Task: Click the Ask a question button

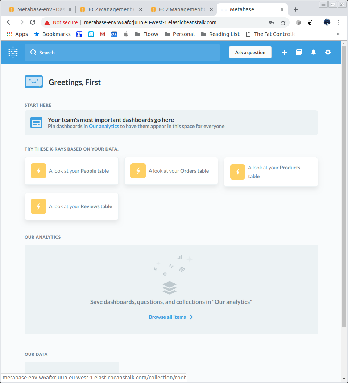Action: point(250,52)
